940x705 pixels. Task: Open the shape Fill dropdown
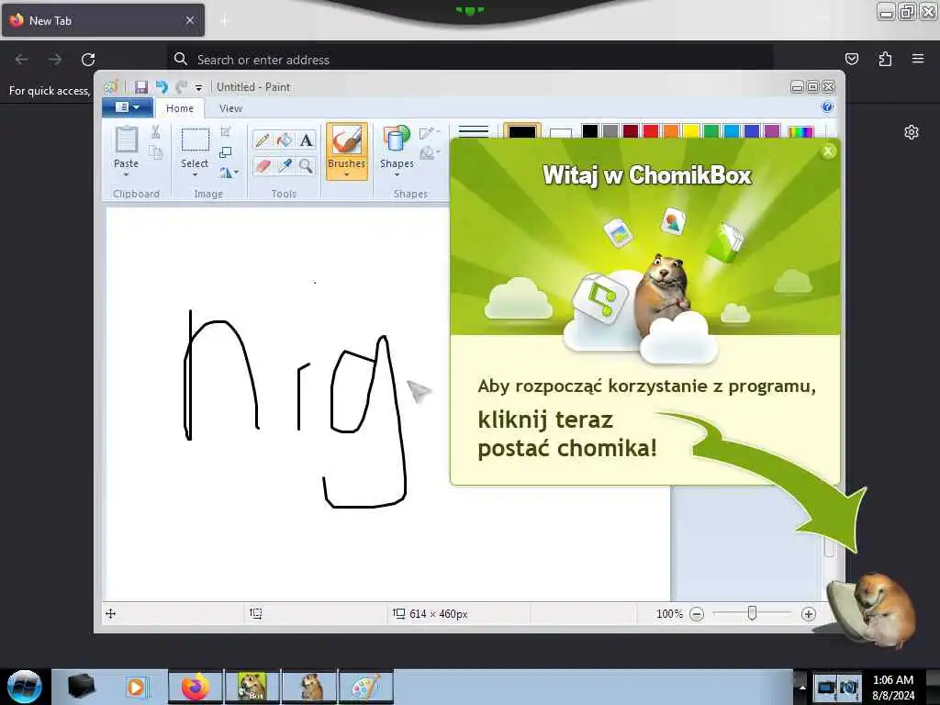pos(429,153)
